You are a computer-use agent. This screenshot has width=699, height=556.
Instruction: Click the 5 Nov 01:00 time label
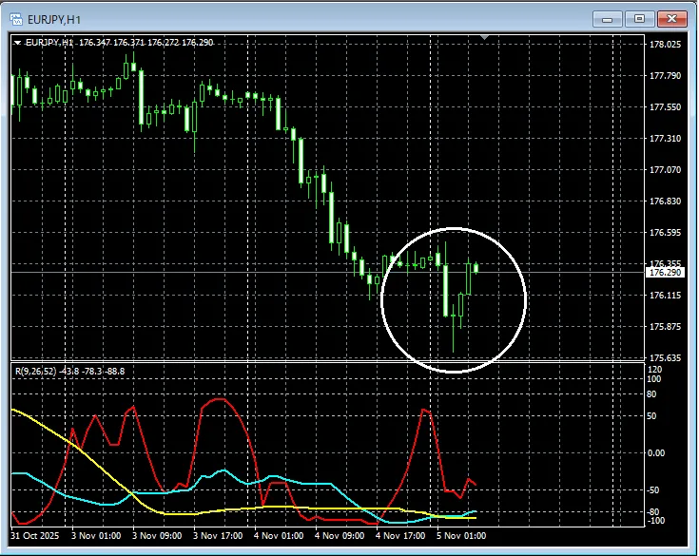pyautogui.click(x=461, y=535)
